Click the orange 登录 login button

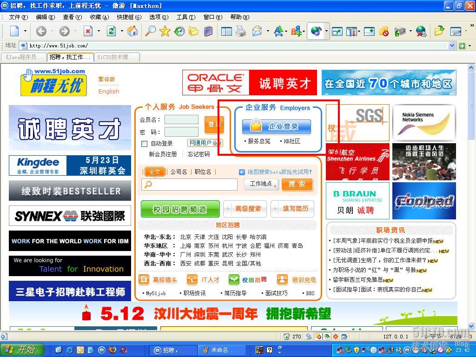coord(214,125)
